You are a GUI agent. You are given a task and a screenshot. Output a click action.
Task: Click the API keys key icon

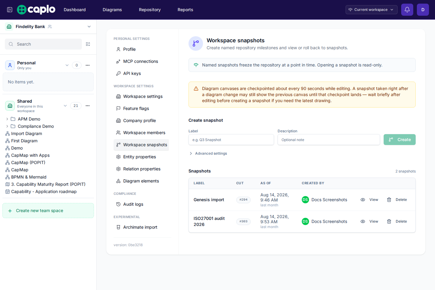tap(118, 73)
